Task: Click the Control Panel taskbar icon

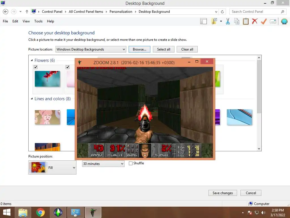Action: pos(75,212)
